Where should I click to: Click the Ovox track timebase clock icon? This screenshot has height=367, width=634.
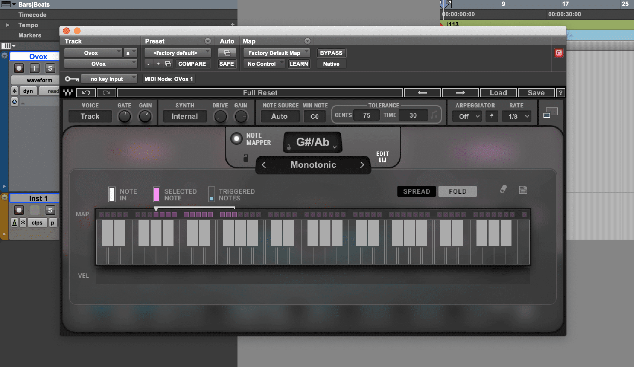coord(14,102)
